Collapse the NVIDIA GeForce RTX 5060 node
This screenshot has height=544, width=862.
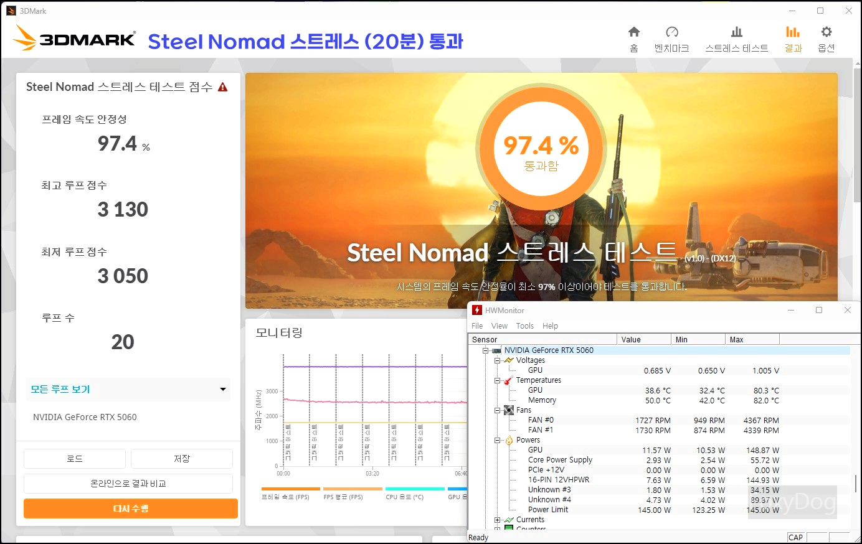[x=485, y=350]
